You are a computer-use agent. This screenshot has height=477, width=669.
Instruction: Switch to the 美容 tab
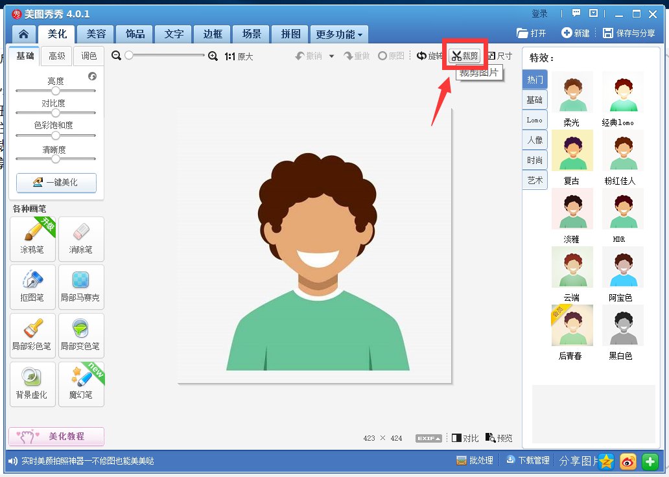[96, 34]
